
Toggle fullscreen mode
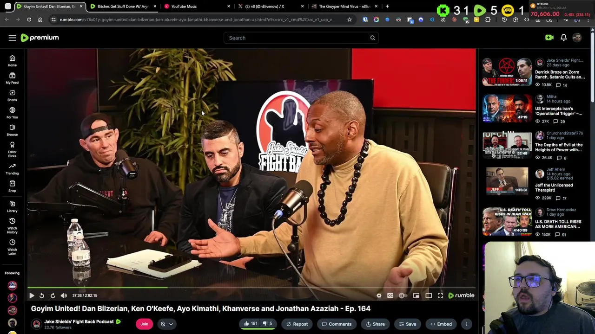point(440,295)
